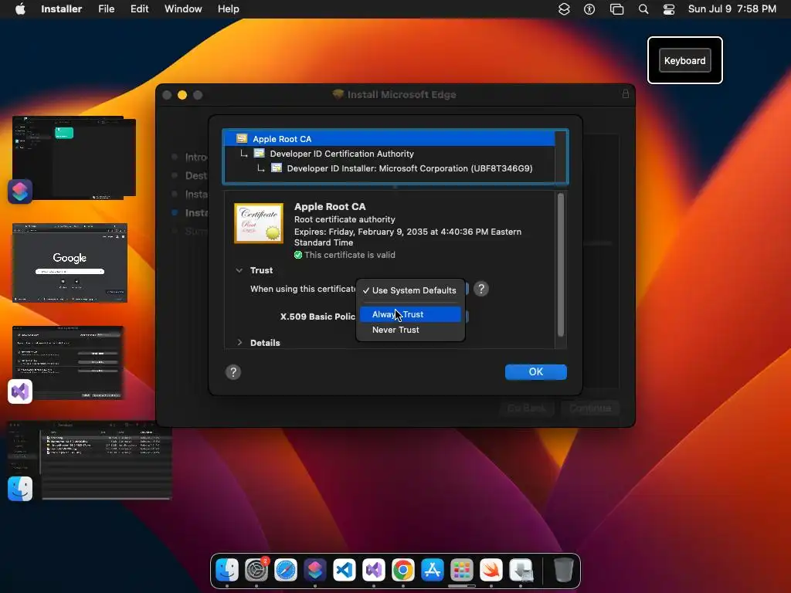
Task: Click Stage Manager menu bar icon
Action: click(616, 9)
